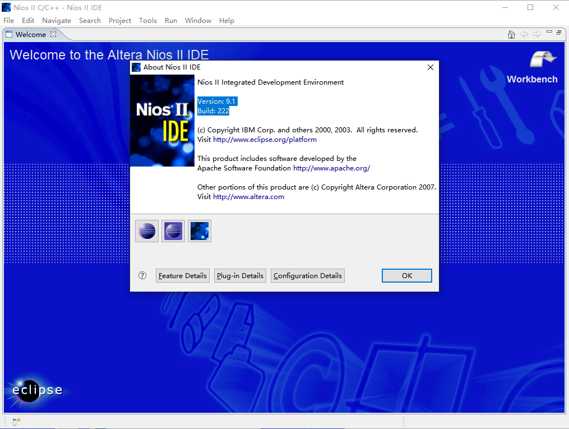Click the second Eclipse feature icon
This screenshot has height=429, width=569.
point(173,231)
